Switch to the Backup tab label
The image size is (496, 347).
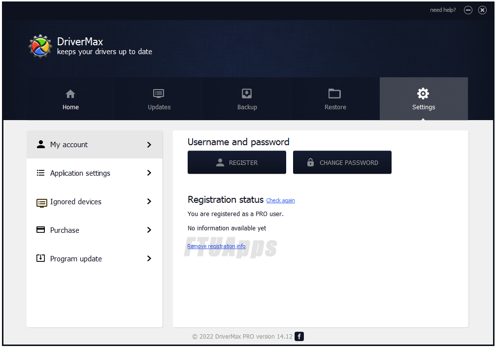(247, 107)
